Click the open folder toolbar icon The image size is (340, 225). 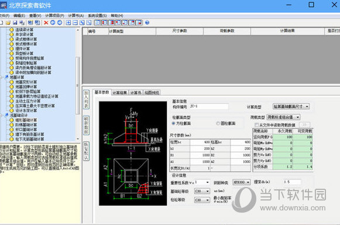pos(8,23)
